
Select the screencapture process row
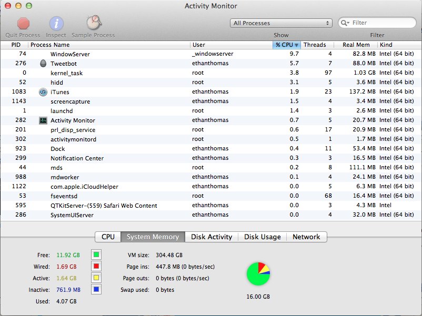(211, 101)
